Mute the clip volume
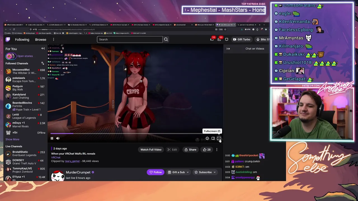Screen dimensions: 358x201 pyautogui.click(x=58, y=138)
